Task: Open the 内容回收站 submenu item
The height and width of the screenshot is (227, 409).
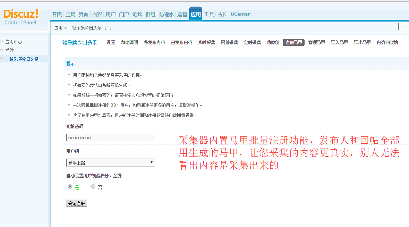Action: [387, 42]
